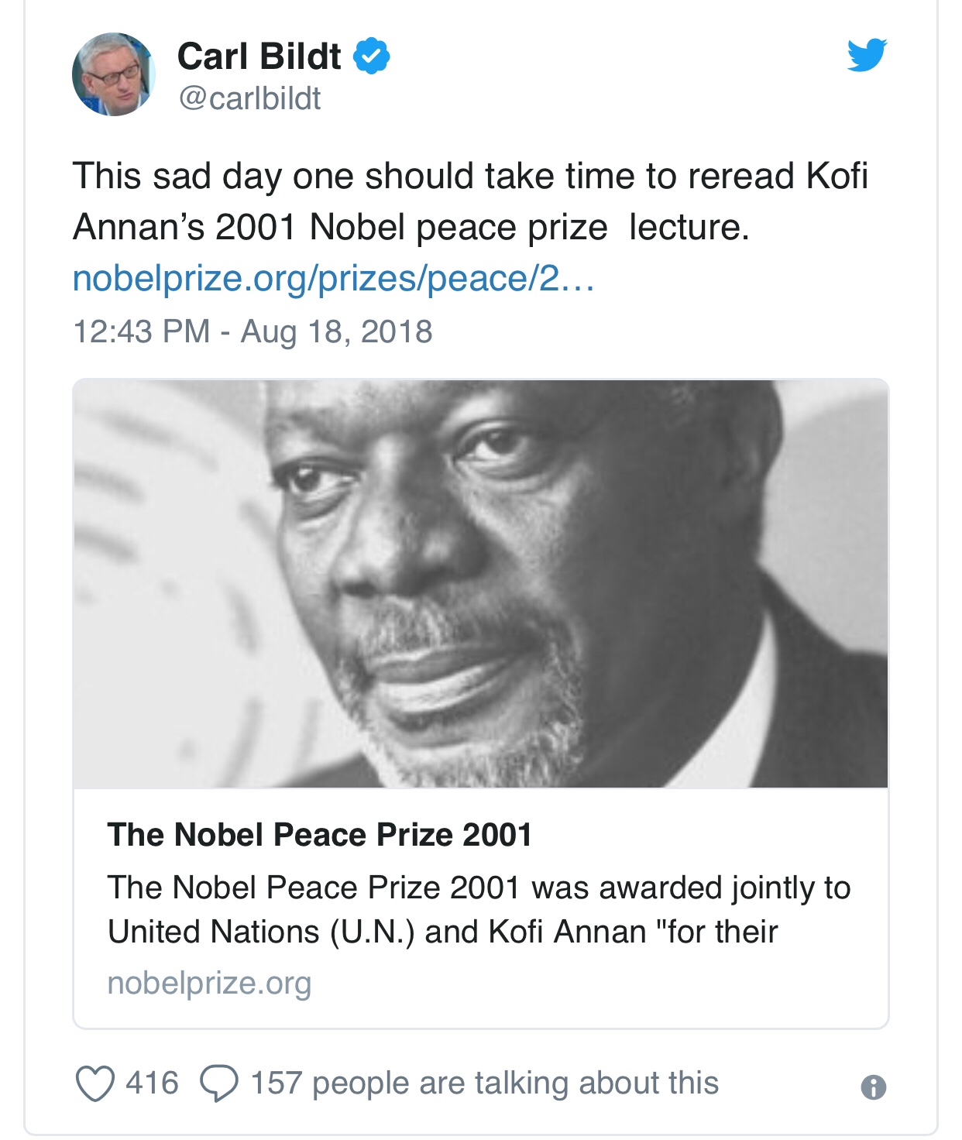962x1140 pixels.
Task: Click the tweet text about Kofi Annan
Action: (470, 201)
